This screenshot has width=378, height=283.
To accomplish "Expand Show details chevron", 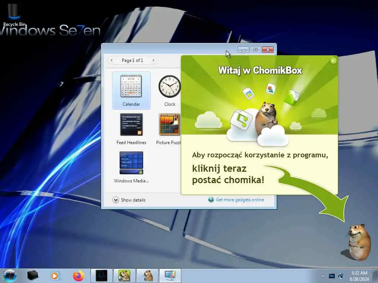I will tap(116, 200).
